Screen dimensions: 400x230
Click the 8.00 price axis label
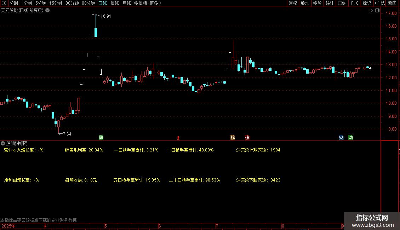coord(392,129)
